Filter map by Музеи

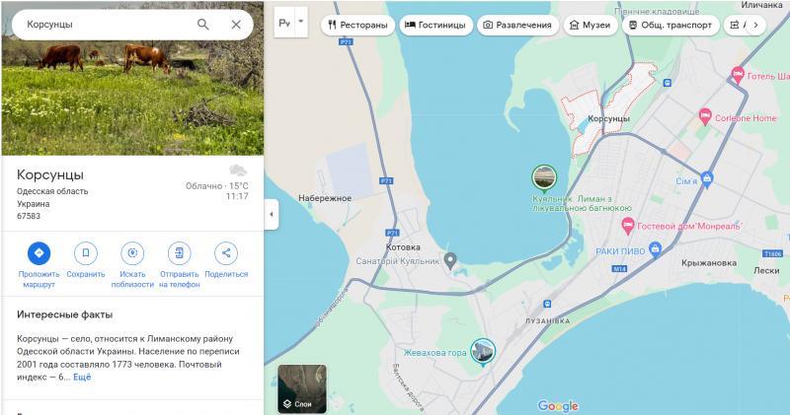[591, 25]
